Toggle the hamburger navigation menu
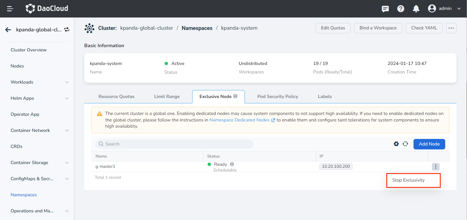Viewport: 467px width, 220px height. [10, 9]
